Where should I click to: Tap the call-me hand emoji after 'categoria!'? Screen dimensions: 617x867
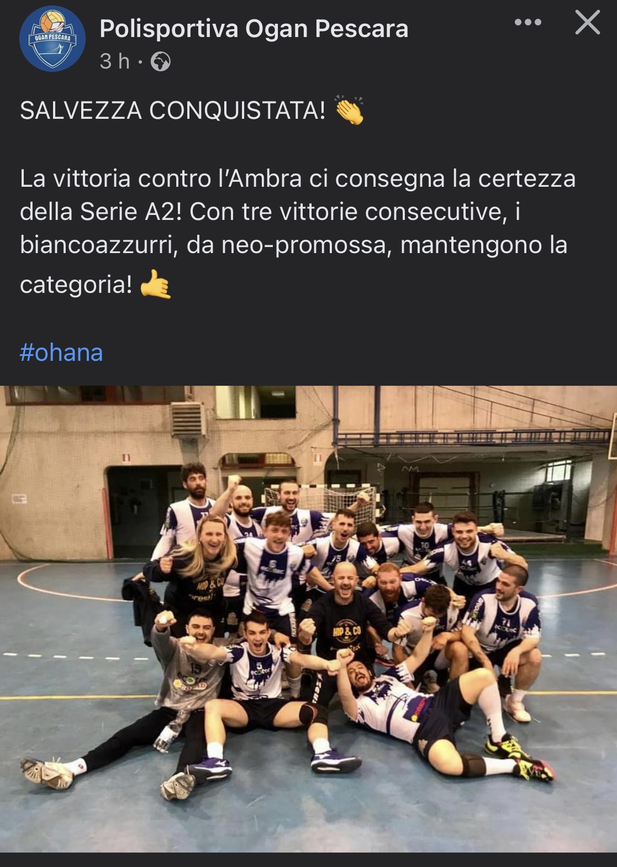[x=156, y=284]
